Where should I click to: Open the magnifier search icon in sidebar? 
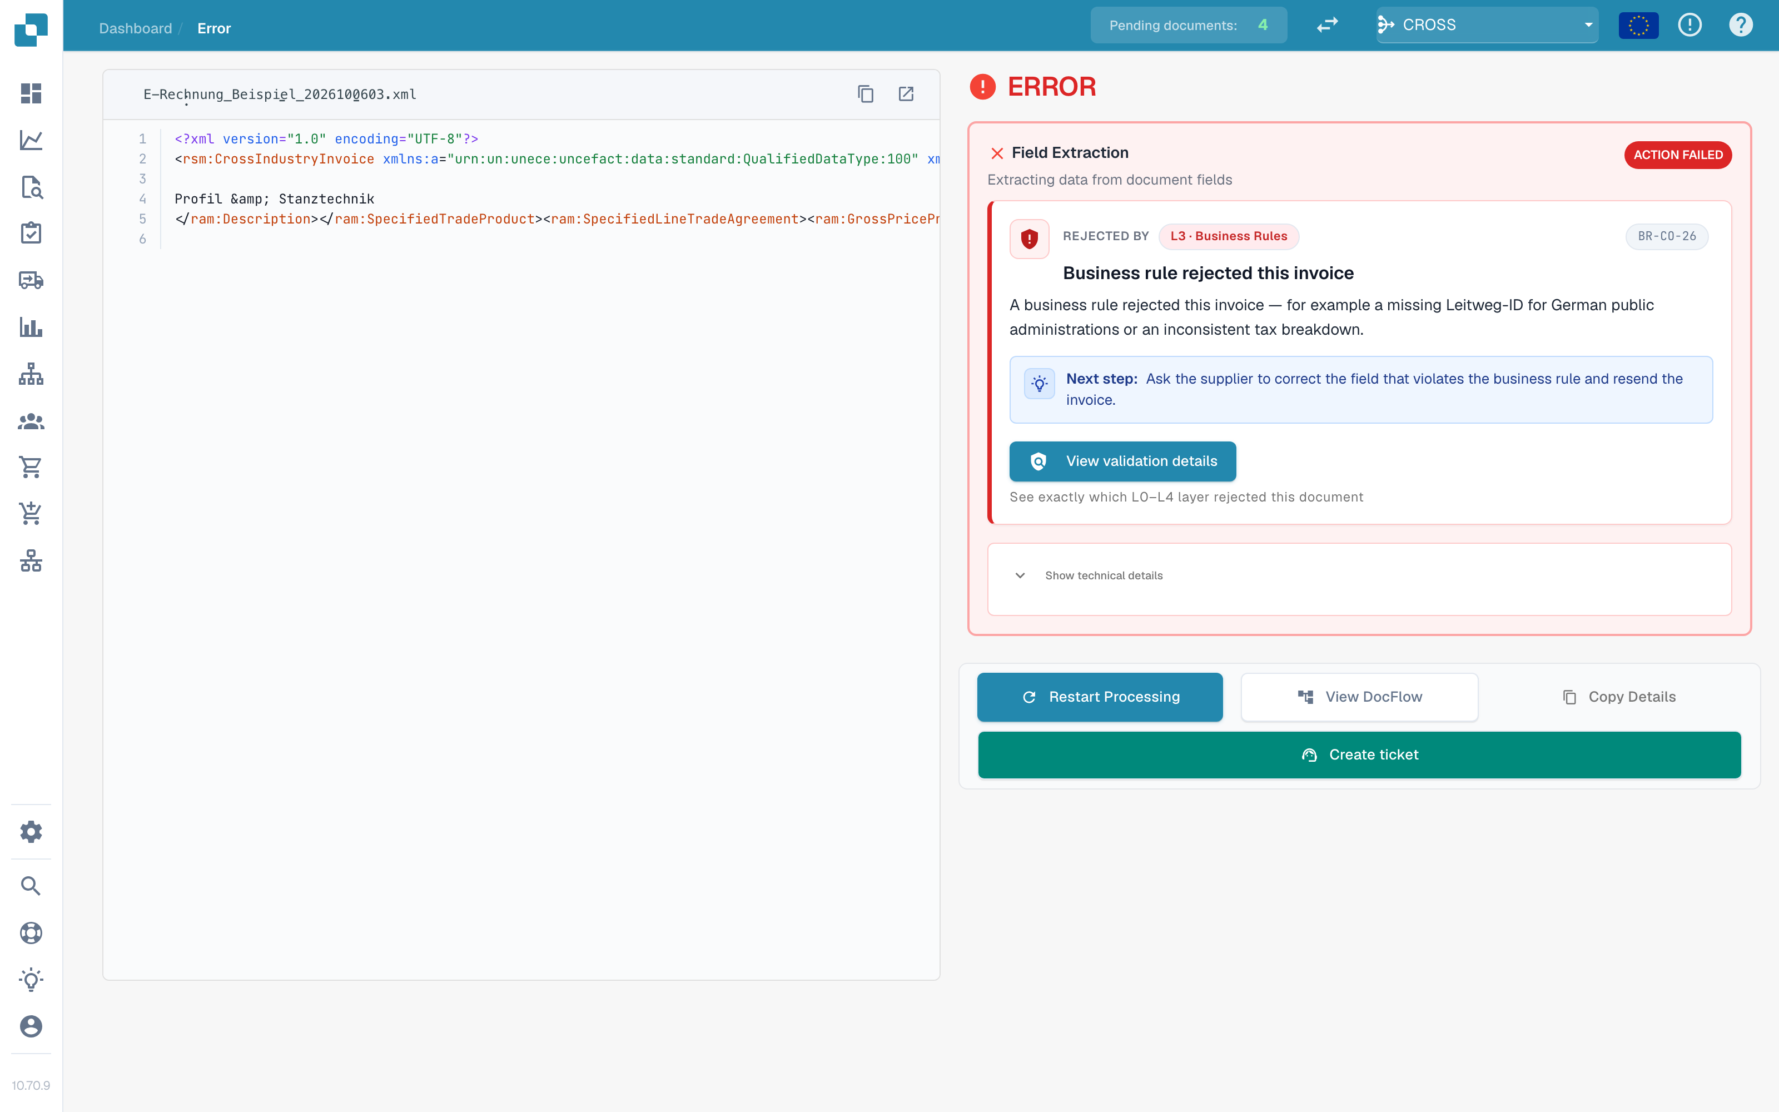click(x=31, y=886)
